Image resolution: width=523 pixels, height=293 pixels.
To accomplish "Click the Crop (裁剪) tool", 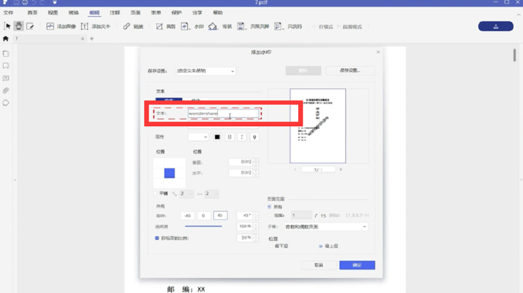I will (166, 26).
